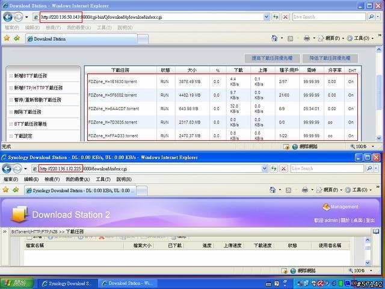
Task: Open 檢視(V) menu in Synology window
Action: [52, 179]
